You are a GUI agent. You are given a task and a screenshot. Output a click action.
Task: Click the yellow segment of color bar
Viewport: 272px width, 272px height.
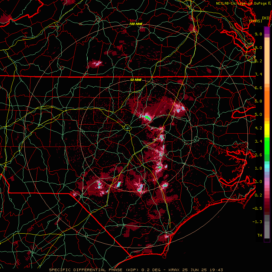(x=267, y=129)
